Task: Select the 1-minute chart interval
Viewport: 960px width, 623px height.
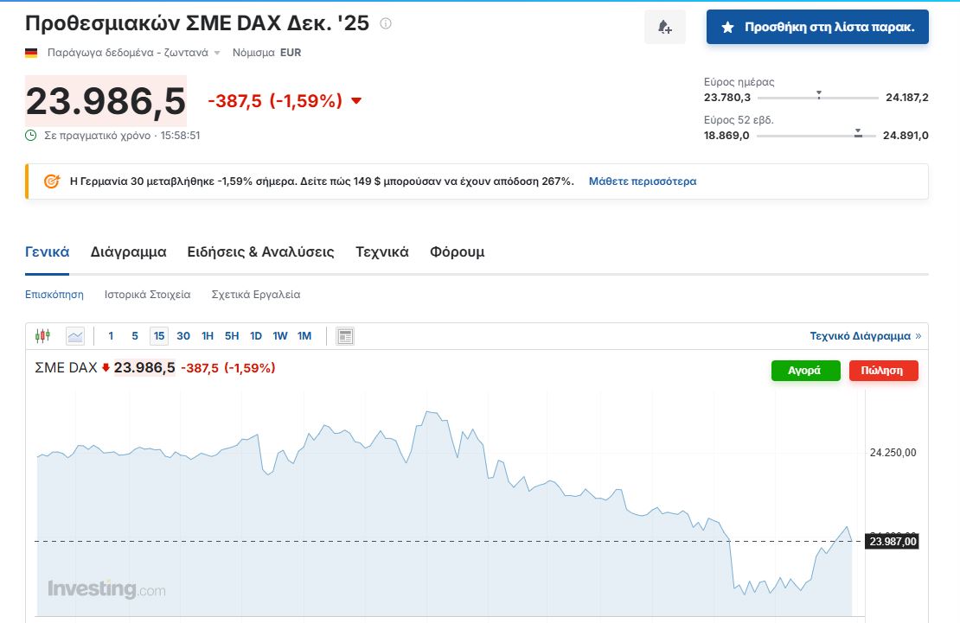Action: [x=111, y=336]
